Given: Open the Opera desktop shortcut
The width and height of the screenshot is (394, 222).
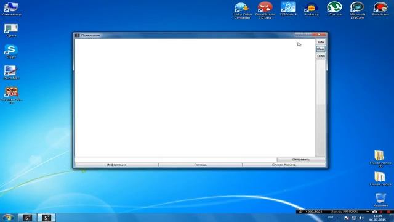Looking at the screenshot, I should point(11,30).
